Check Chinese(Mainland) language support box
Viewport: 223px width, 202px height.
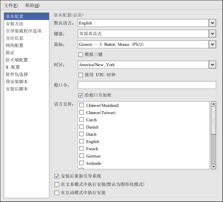82,105
